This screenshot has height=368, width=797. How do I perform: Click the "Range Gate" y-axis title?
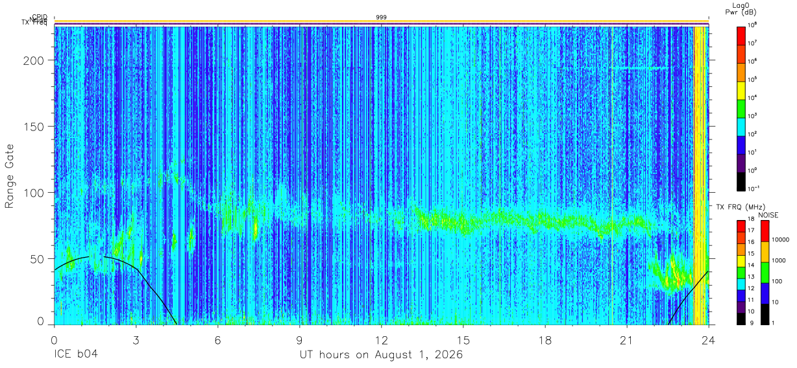coord(10,175)
